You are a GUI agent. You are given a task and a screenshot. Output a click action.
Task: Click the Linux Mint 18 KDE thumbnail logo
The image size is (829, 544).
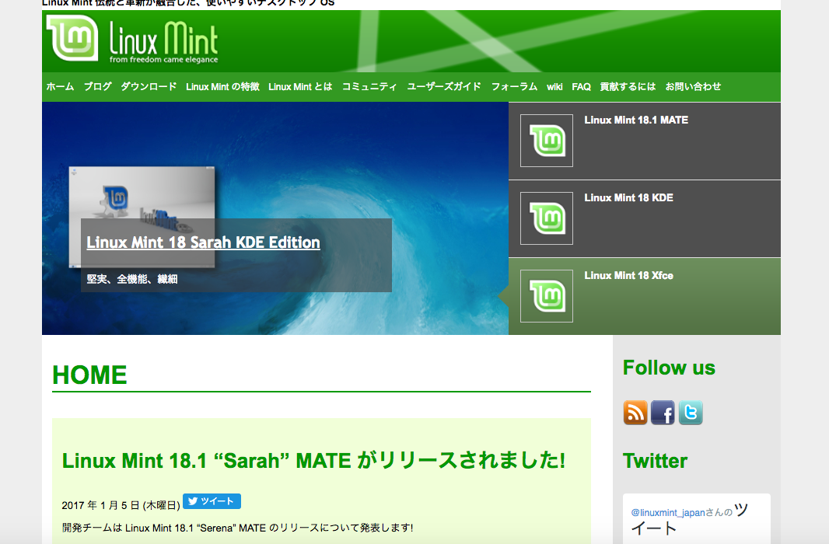[x=547, y=218]
